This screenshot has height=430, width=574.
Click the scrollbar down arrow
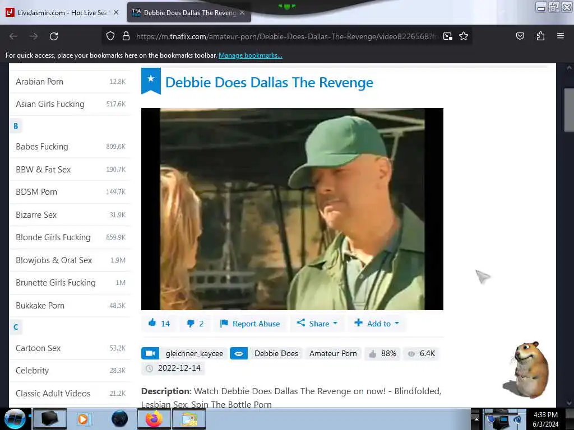(x=569, y=403)
